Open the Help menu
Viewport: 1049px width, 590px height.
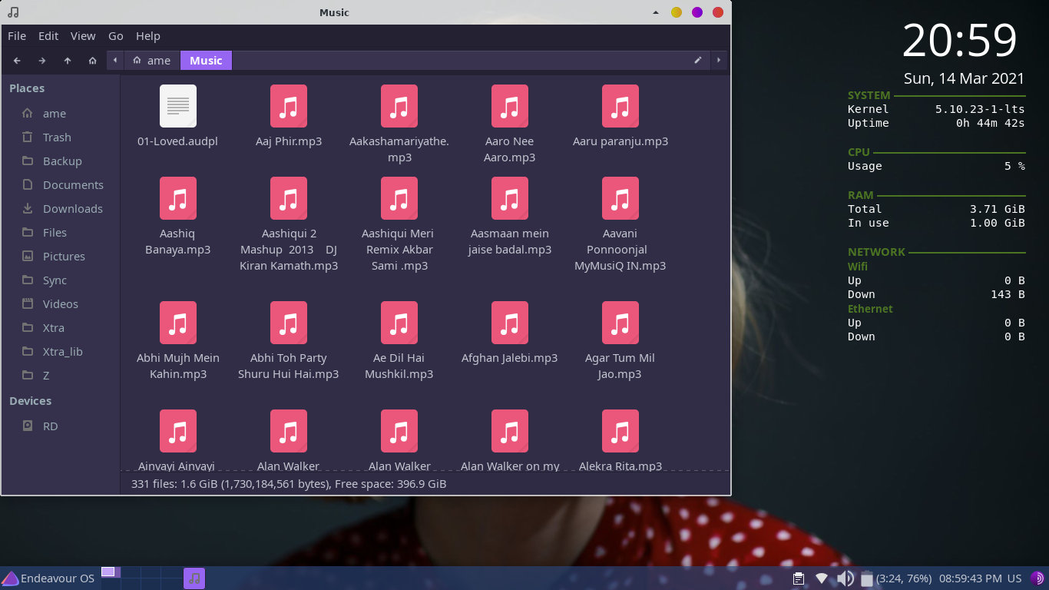[148, 36]
